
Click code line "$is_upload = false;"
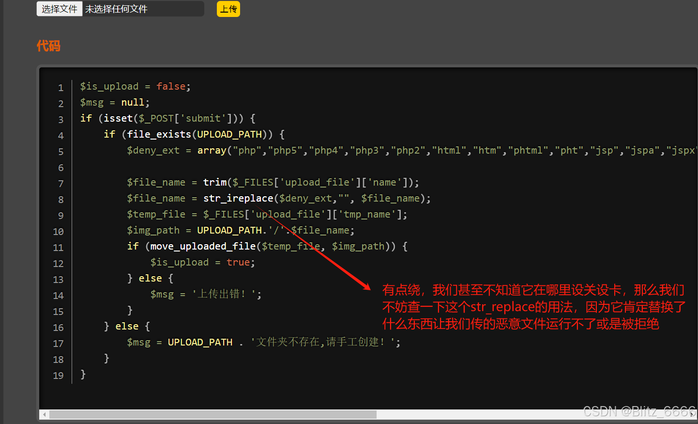[x=135, y=86]
